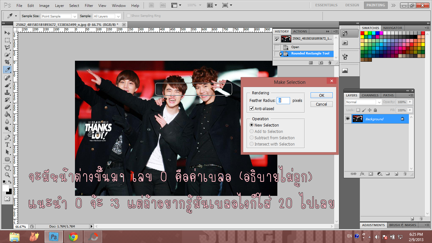Image resolution: width=432 pixels, height=243 pixels.
Task: Toggle lock position in Layers panel
Action: click(x=370, y=110)
